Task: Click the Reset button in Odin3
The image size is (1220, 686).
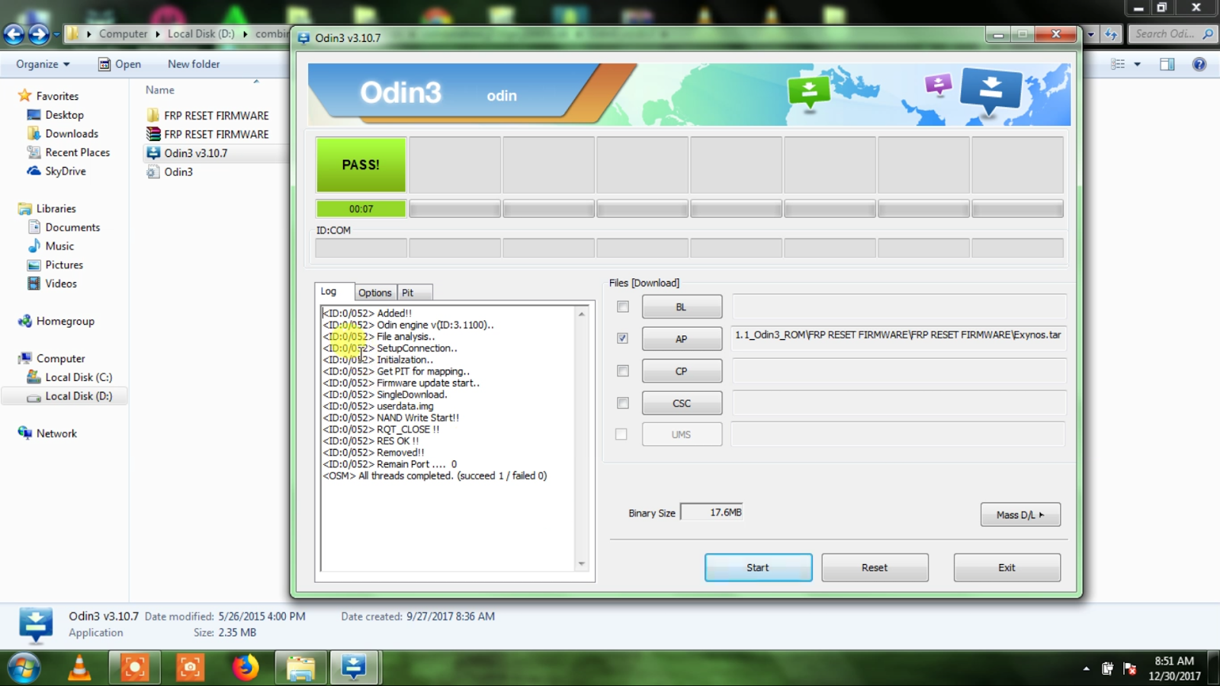Action: point(875,567)
